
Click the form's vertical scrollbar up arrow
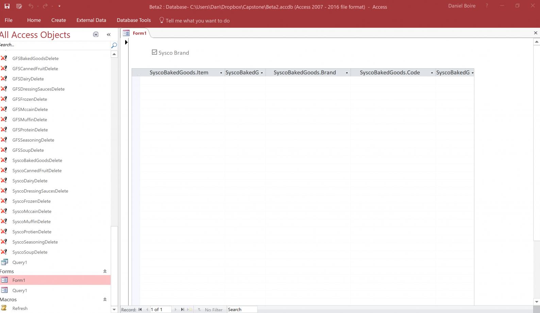click(537, 42)
